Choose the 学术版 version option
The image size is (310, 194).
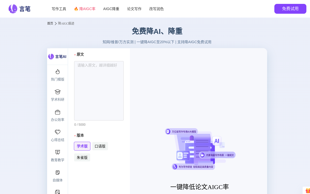pyautogui.click(x=82, y=146)
